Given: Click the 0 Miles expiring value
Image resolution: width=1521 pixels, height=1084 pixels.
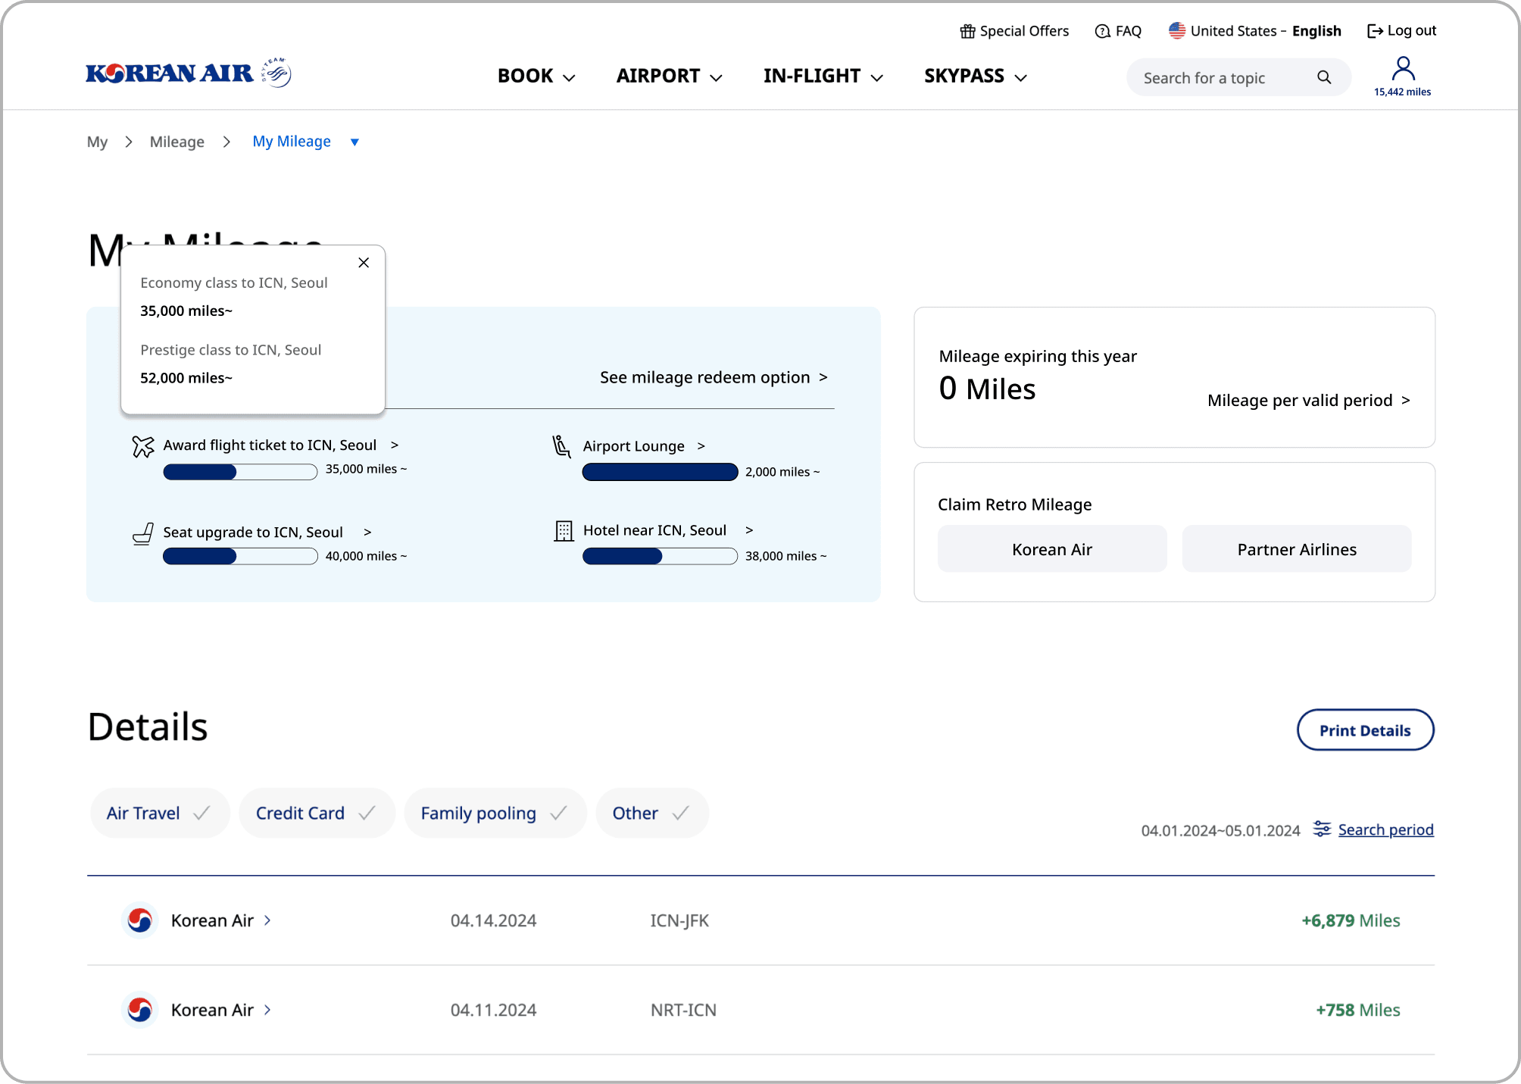Looking at the screenshot, I should coord(987,389).
